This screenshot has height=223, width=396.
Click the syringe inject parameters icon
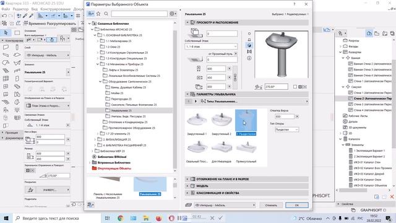coord(32,15)
